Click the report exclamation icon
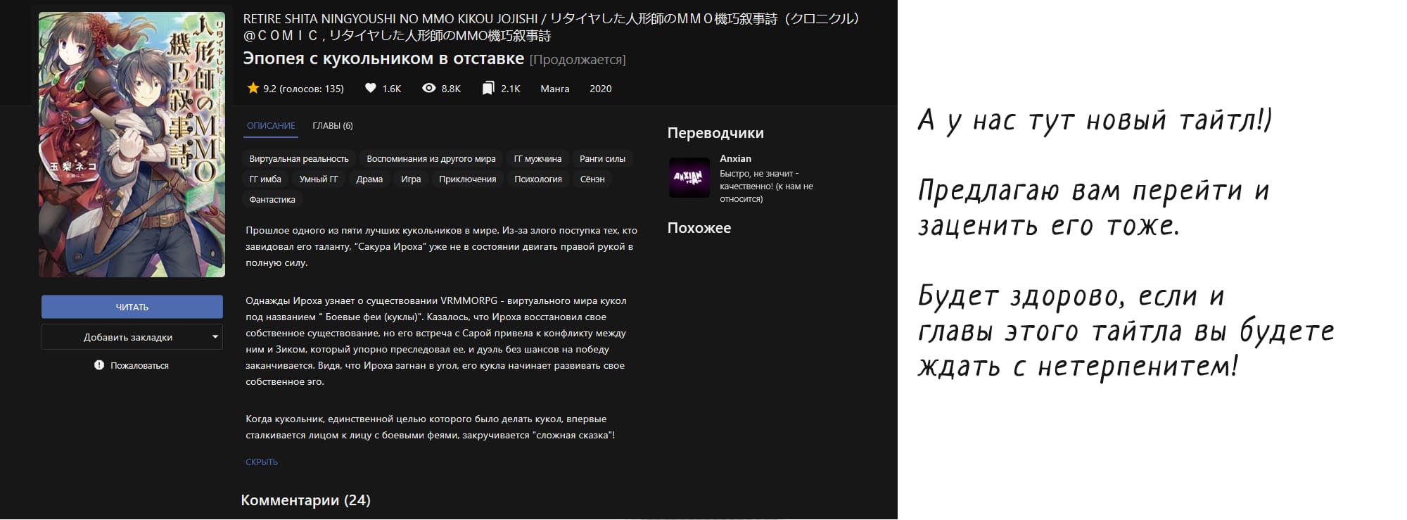 99,365
